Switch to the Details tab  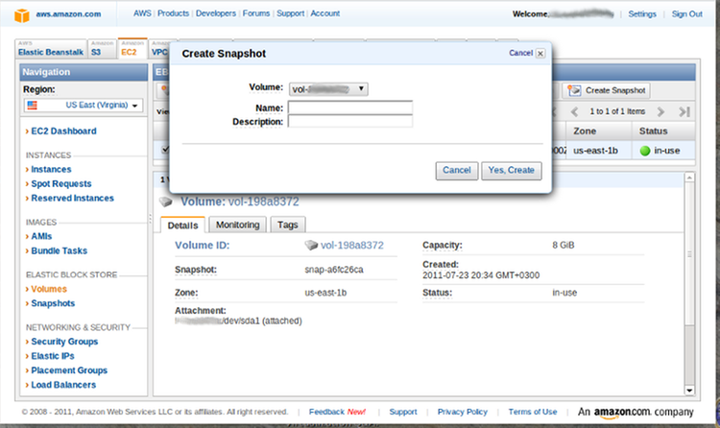pyautogui.click(x=182, y=225)
